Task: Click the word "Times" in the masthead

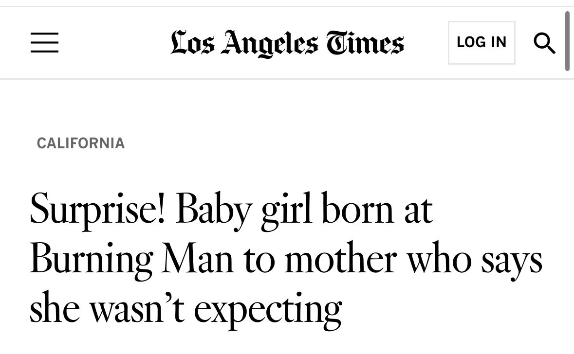Action: tap(365, 42)
